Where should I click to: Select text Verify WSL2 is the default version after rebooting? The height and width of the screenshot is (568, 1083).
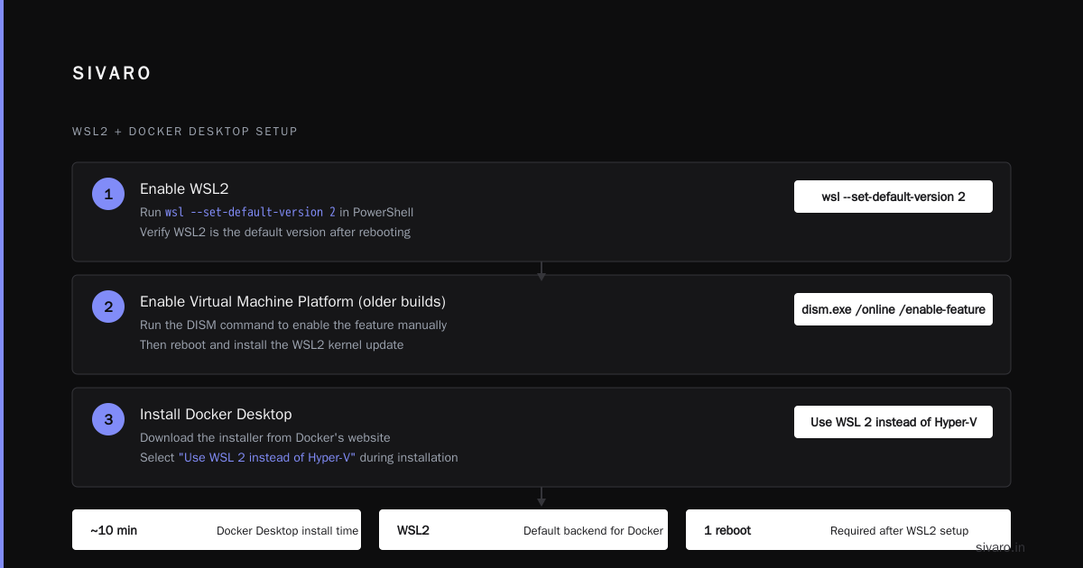click(x=275, y=232)
